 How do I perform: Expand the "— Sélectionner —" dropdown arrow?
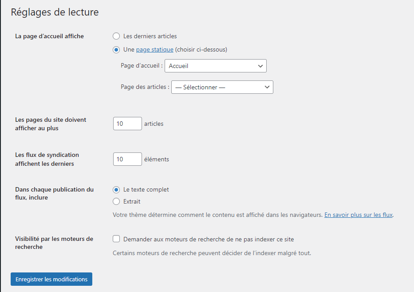(x=266, y=87)
